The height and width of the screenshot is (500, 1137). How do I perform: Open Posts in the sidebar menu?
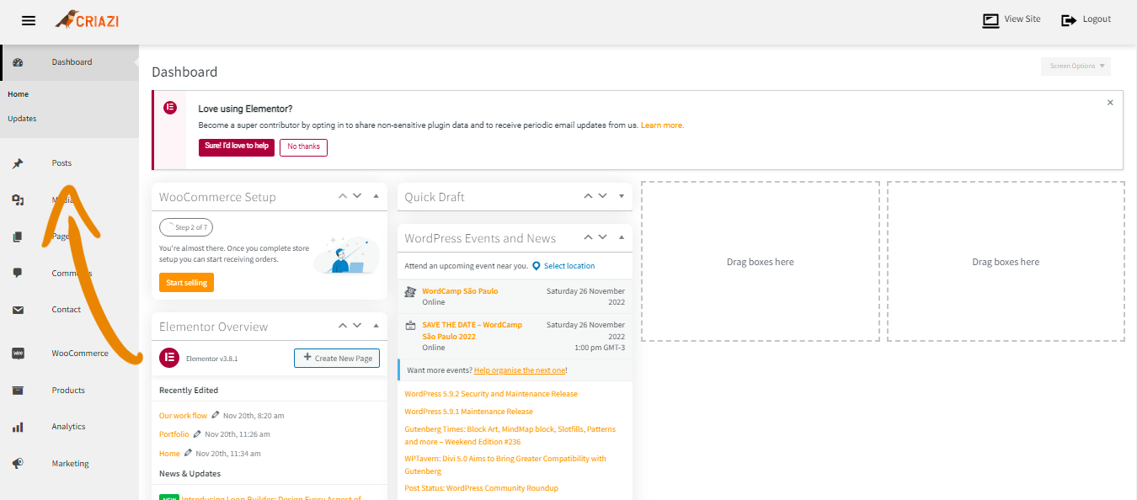point(61,163)
